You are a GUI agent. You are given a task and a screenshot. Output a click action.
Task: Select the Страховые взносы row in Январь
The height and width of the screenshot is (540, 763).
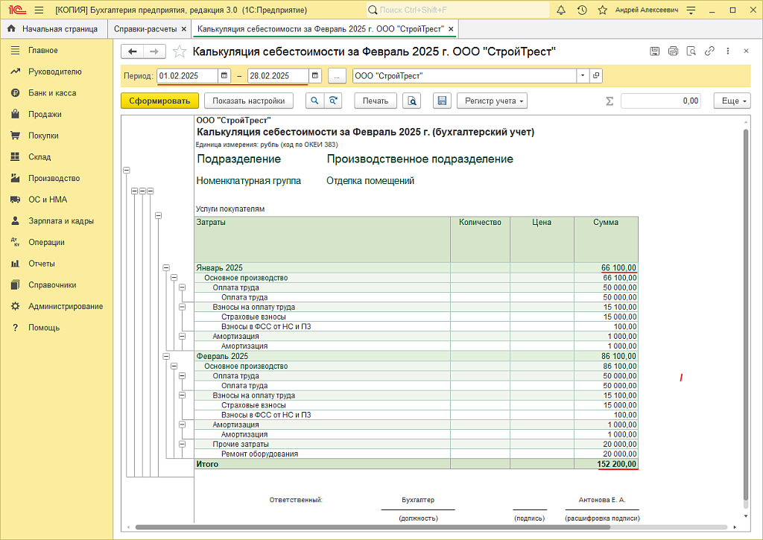[416, 317]
